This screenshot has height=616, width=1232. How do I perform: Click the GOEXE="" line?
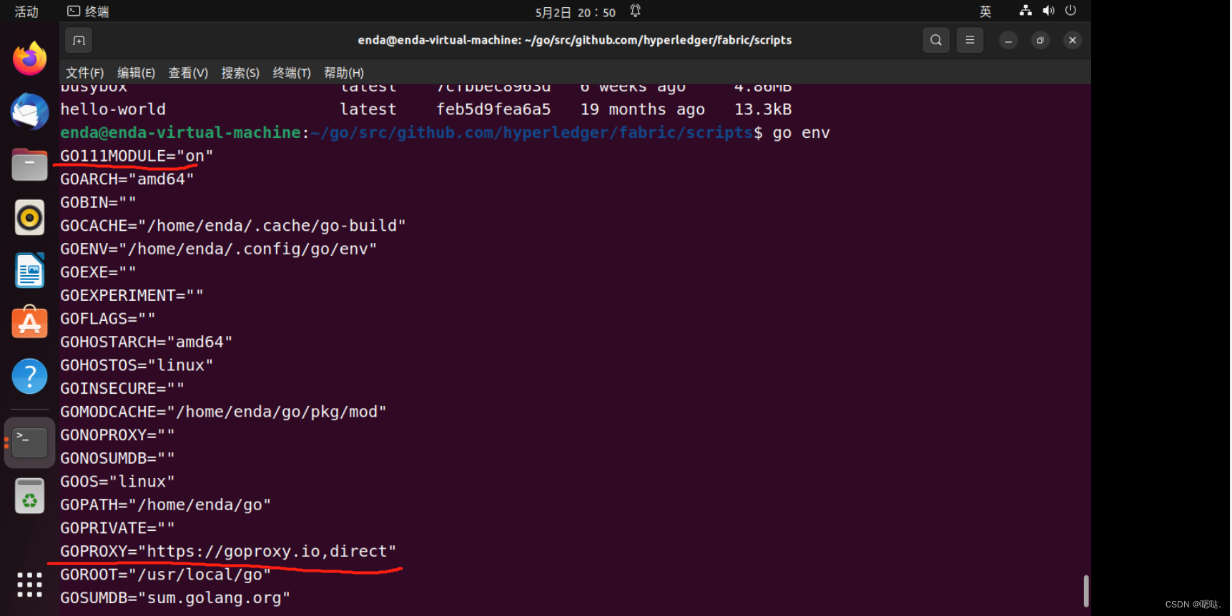(x=98, y=272)
